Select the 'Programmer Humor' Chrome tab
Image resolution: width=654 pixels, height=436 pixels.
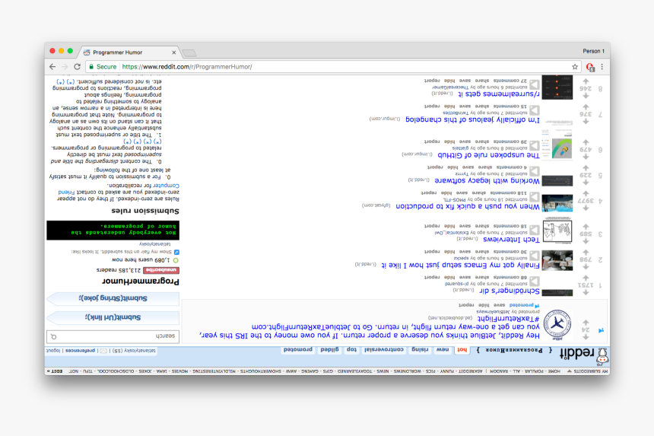tap(129, 53)
